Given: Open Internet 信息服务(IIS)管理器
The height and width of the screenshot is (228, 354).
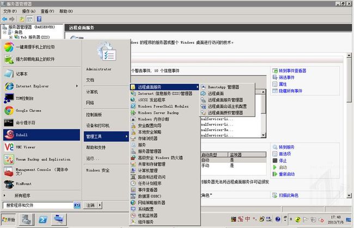Looking at the screenshot, I should pyautogui.click(x=164, y=93).
